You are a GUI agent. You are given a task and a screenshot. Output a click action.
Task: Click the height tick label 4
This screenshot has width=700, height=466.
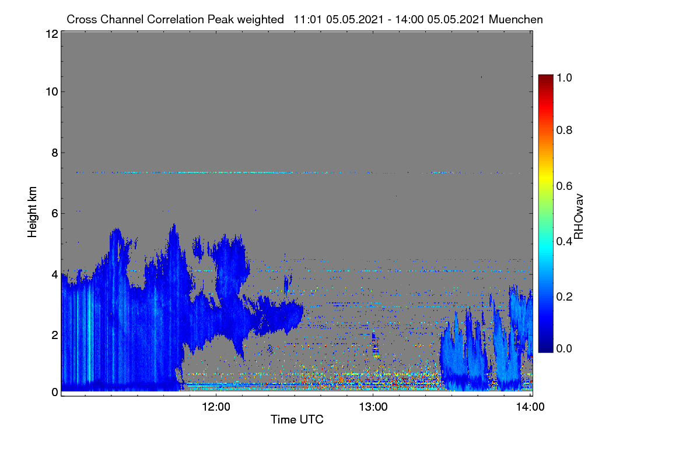pos(54,274)
